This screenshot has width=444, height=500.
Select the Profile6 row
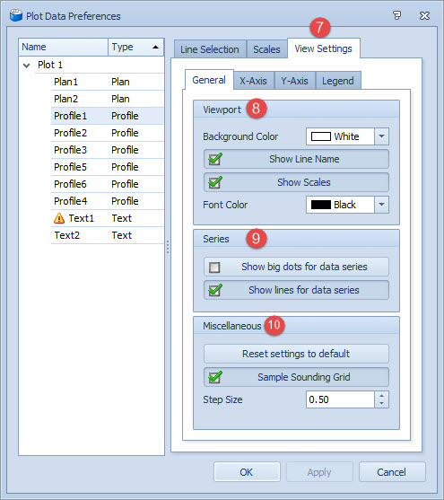click(107, 184)
